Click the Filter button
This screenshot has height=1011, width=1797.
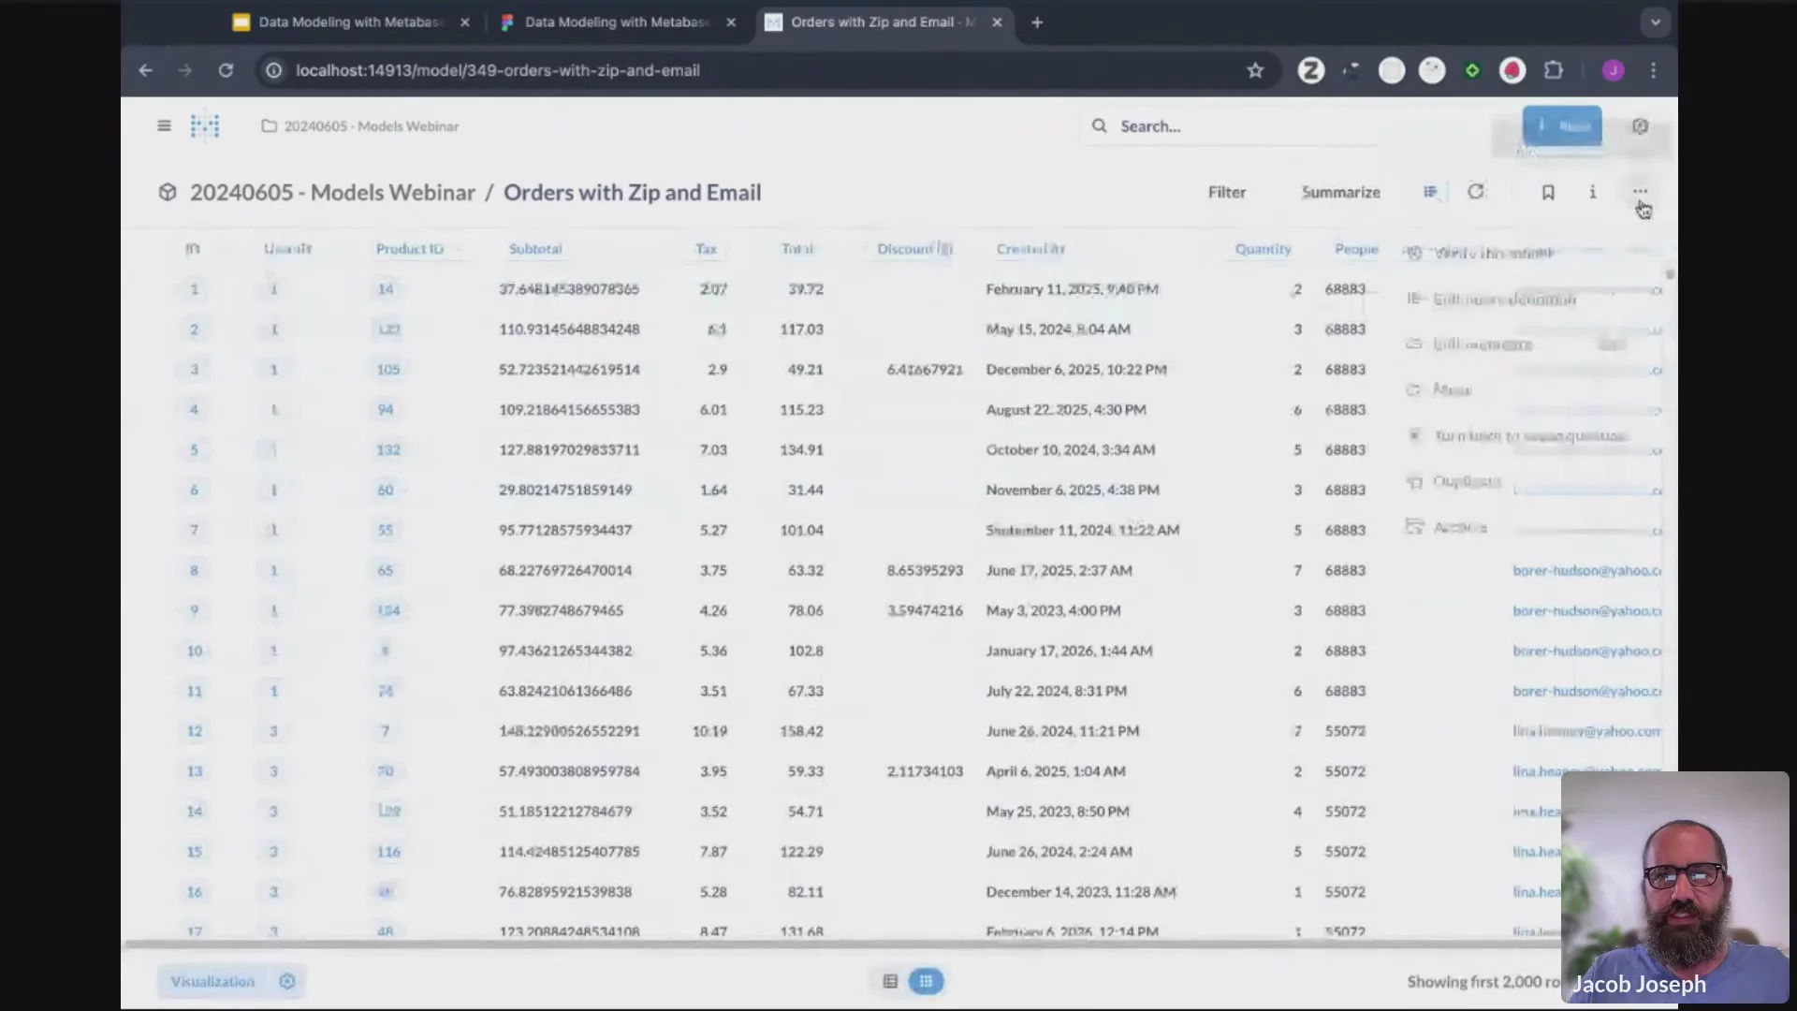coord(1226,192)
